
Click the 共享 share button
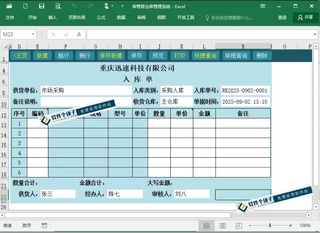[x=305, y=17]
